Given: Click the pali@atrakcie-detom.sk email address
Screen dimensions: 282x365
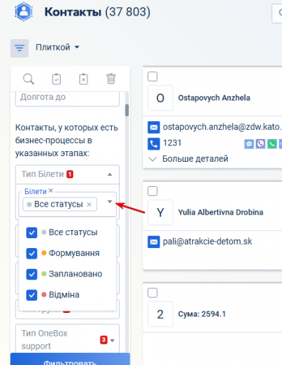Looking at the screenshot, I should (x=207, y=242).
